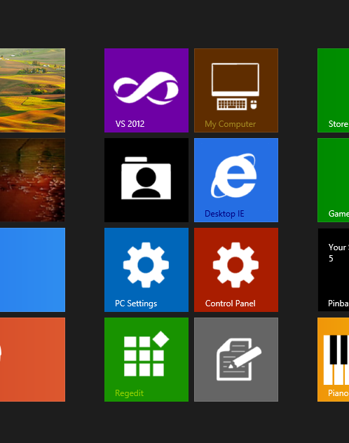Open the Store tile
The height and width of the screenshot is (443, 349).
point(333,90)
